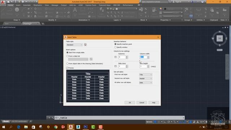This screenshot has height=130, width=231.
Task: Expand the Draw panel
Action: (x=17, y=20)
